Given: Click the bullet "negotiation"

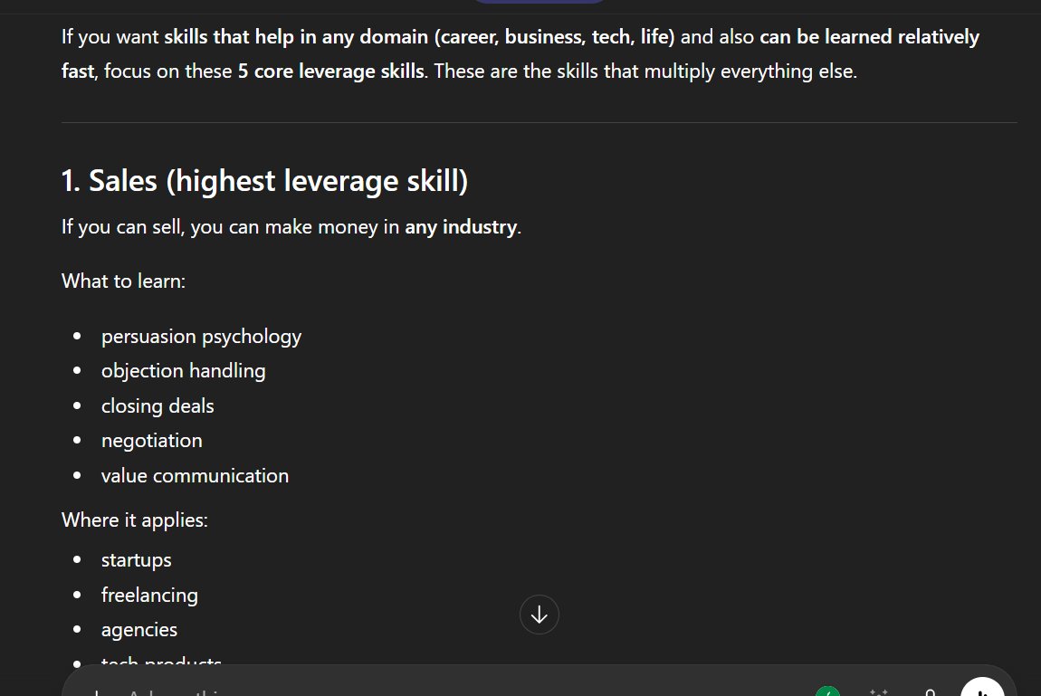Looking at the screenshot, I should click(x=151, y=441).
